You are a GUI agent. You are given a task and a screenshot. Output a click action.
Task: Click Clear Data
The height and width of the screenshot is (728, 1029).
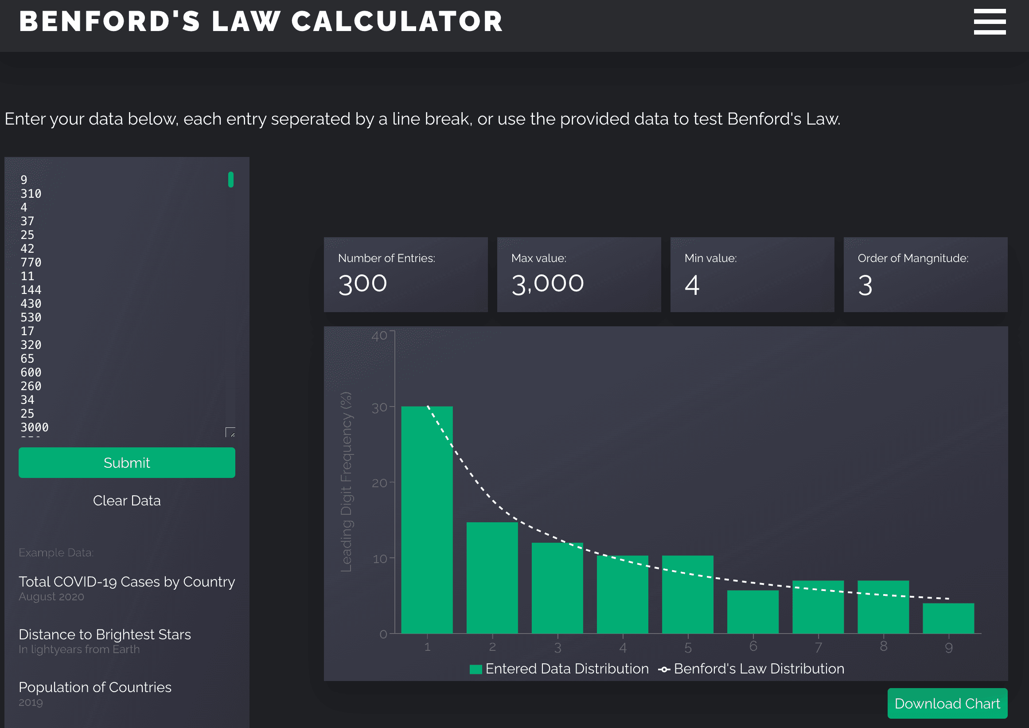pos(127,500)
